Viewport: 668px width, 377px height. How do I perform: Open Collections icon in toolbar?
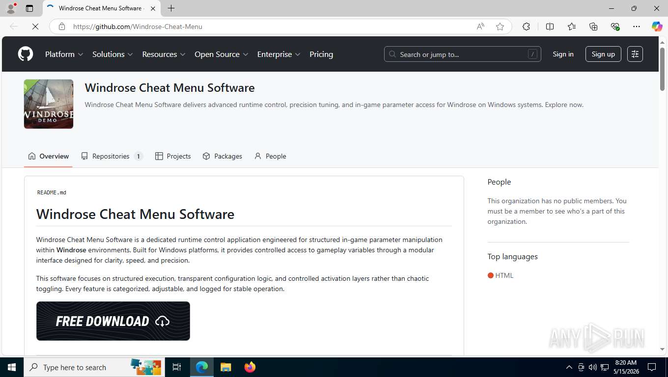click(593, 27)
